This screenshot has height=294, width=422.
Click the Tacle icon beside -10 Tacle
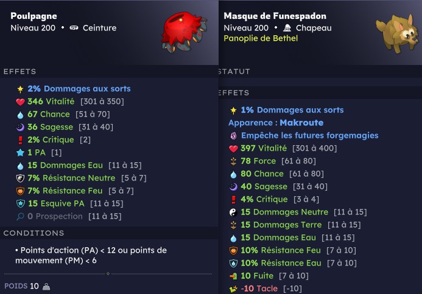(x=233, y=289)
